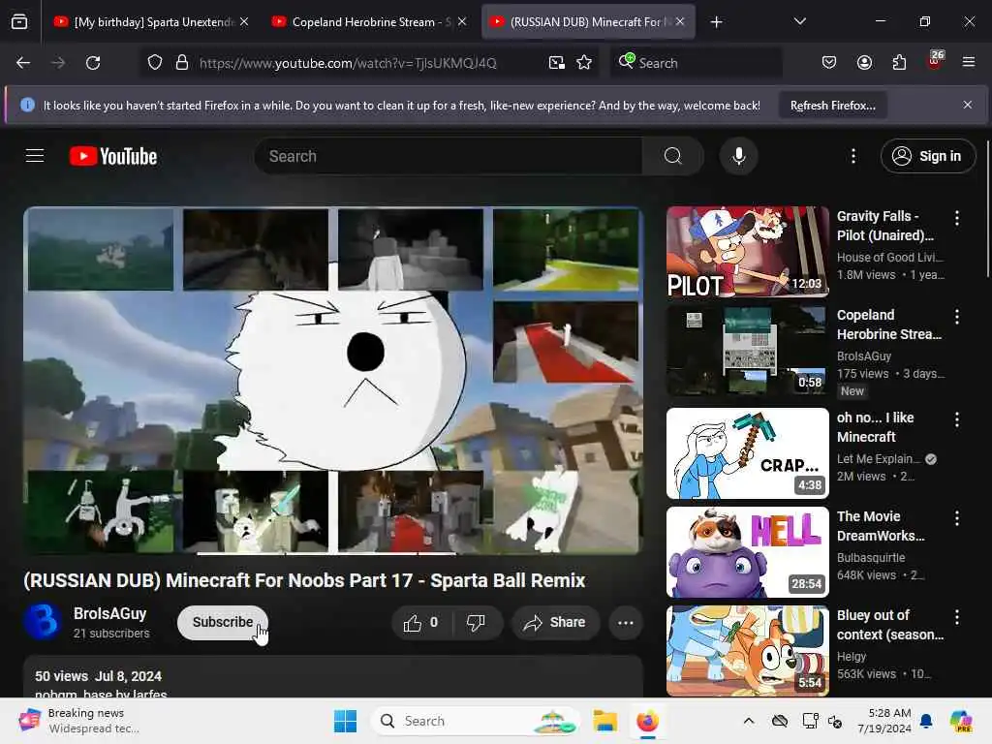This screenshot has height=744, width=992.
Task: Click the page vertical scrollbar
Action: point(987,209)
